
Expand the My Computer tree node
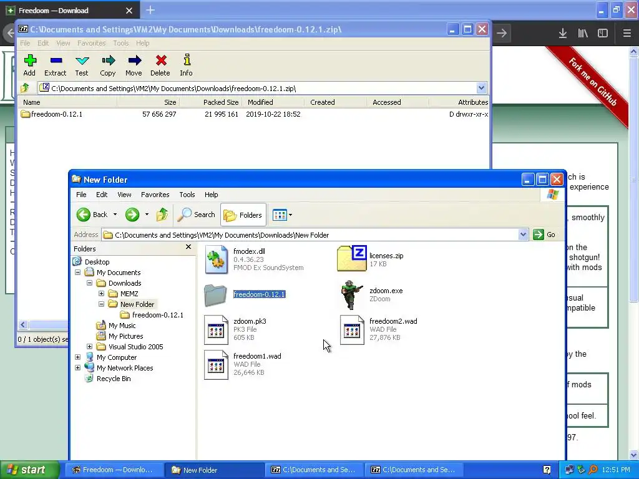(x=78, y=357)
